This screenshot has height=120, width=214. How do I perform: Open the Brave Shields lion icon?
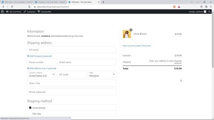coord(174,7)
